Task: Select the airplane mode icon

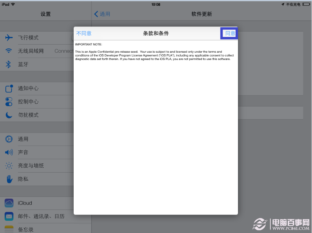Action: coord(9,37)
